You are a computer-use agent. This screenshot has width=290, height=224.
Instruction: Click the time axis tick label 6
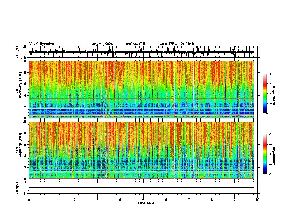pyautogui.click(x=166, y=200)
